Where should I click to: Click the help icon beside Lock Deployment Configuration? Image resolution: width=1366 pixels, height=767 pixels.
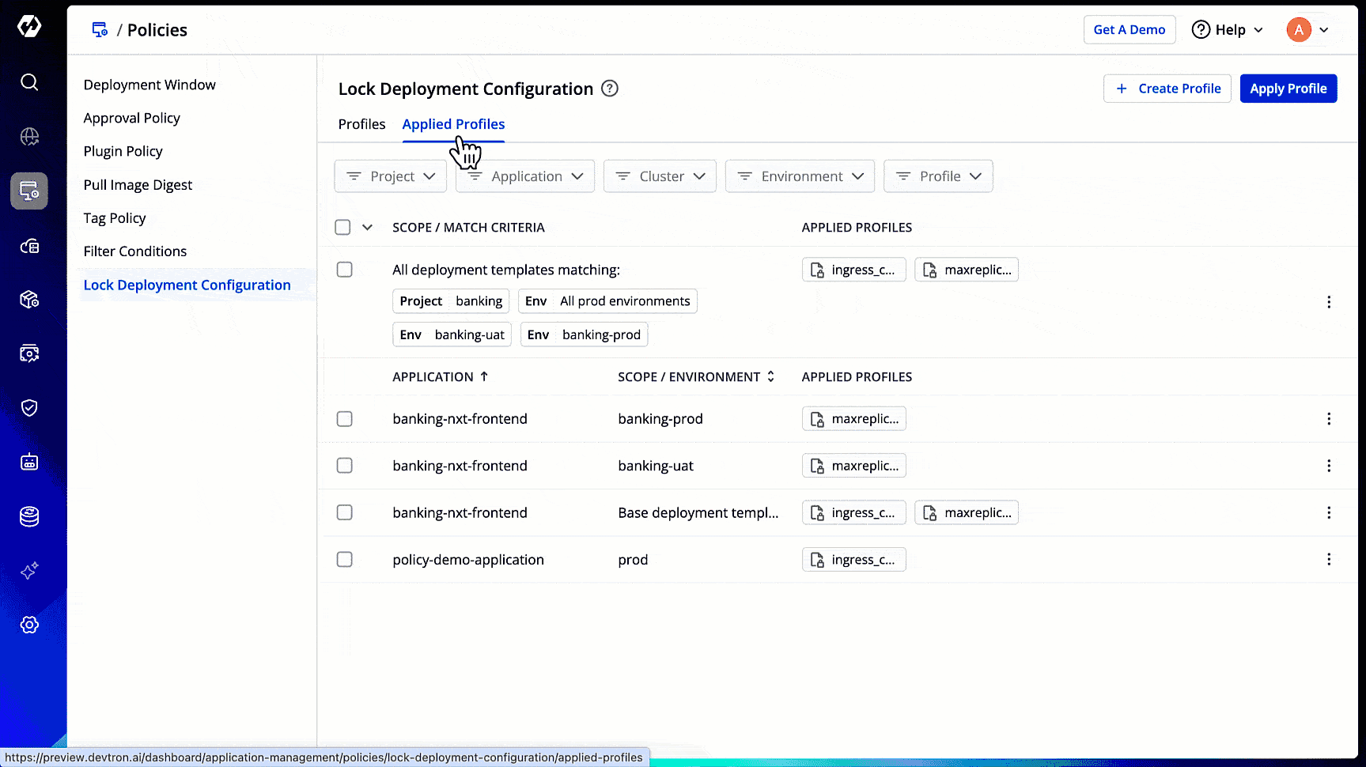tap(609, 89)
